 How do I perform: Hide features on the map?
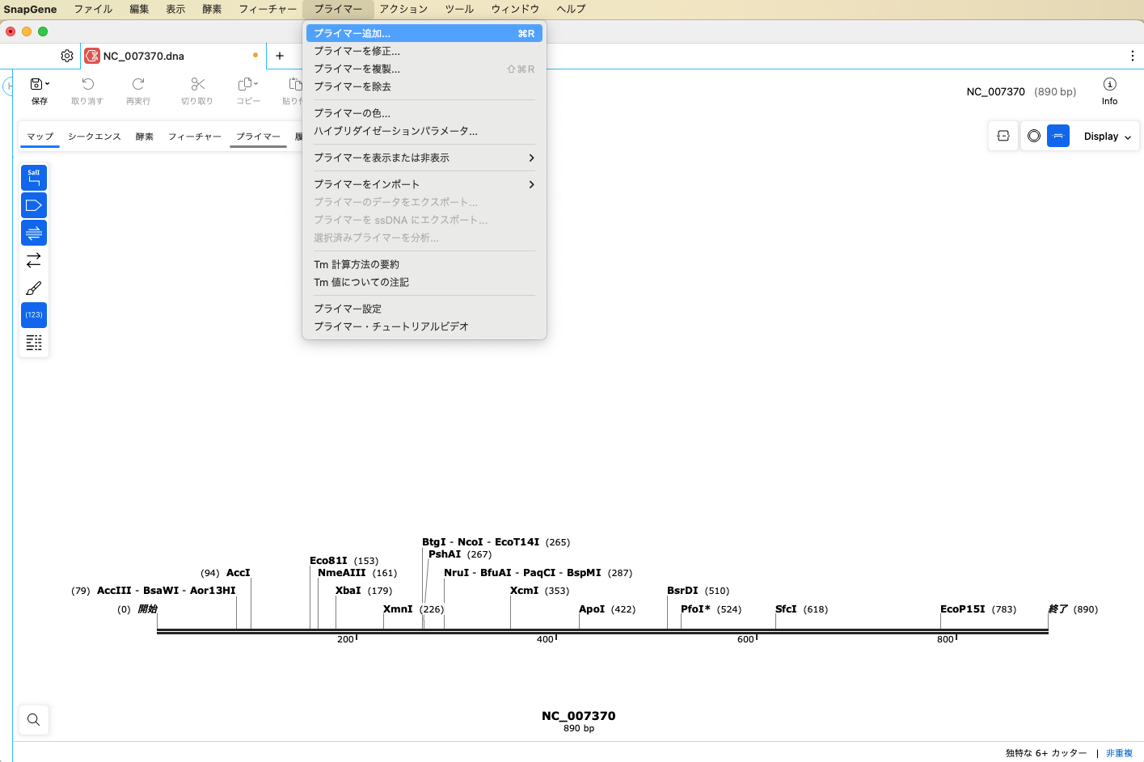click(33, 204)
